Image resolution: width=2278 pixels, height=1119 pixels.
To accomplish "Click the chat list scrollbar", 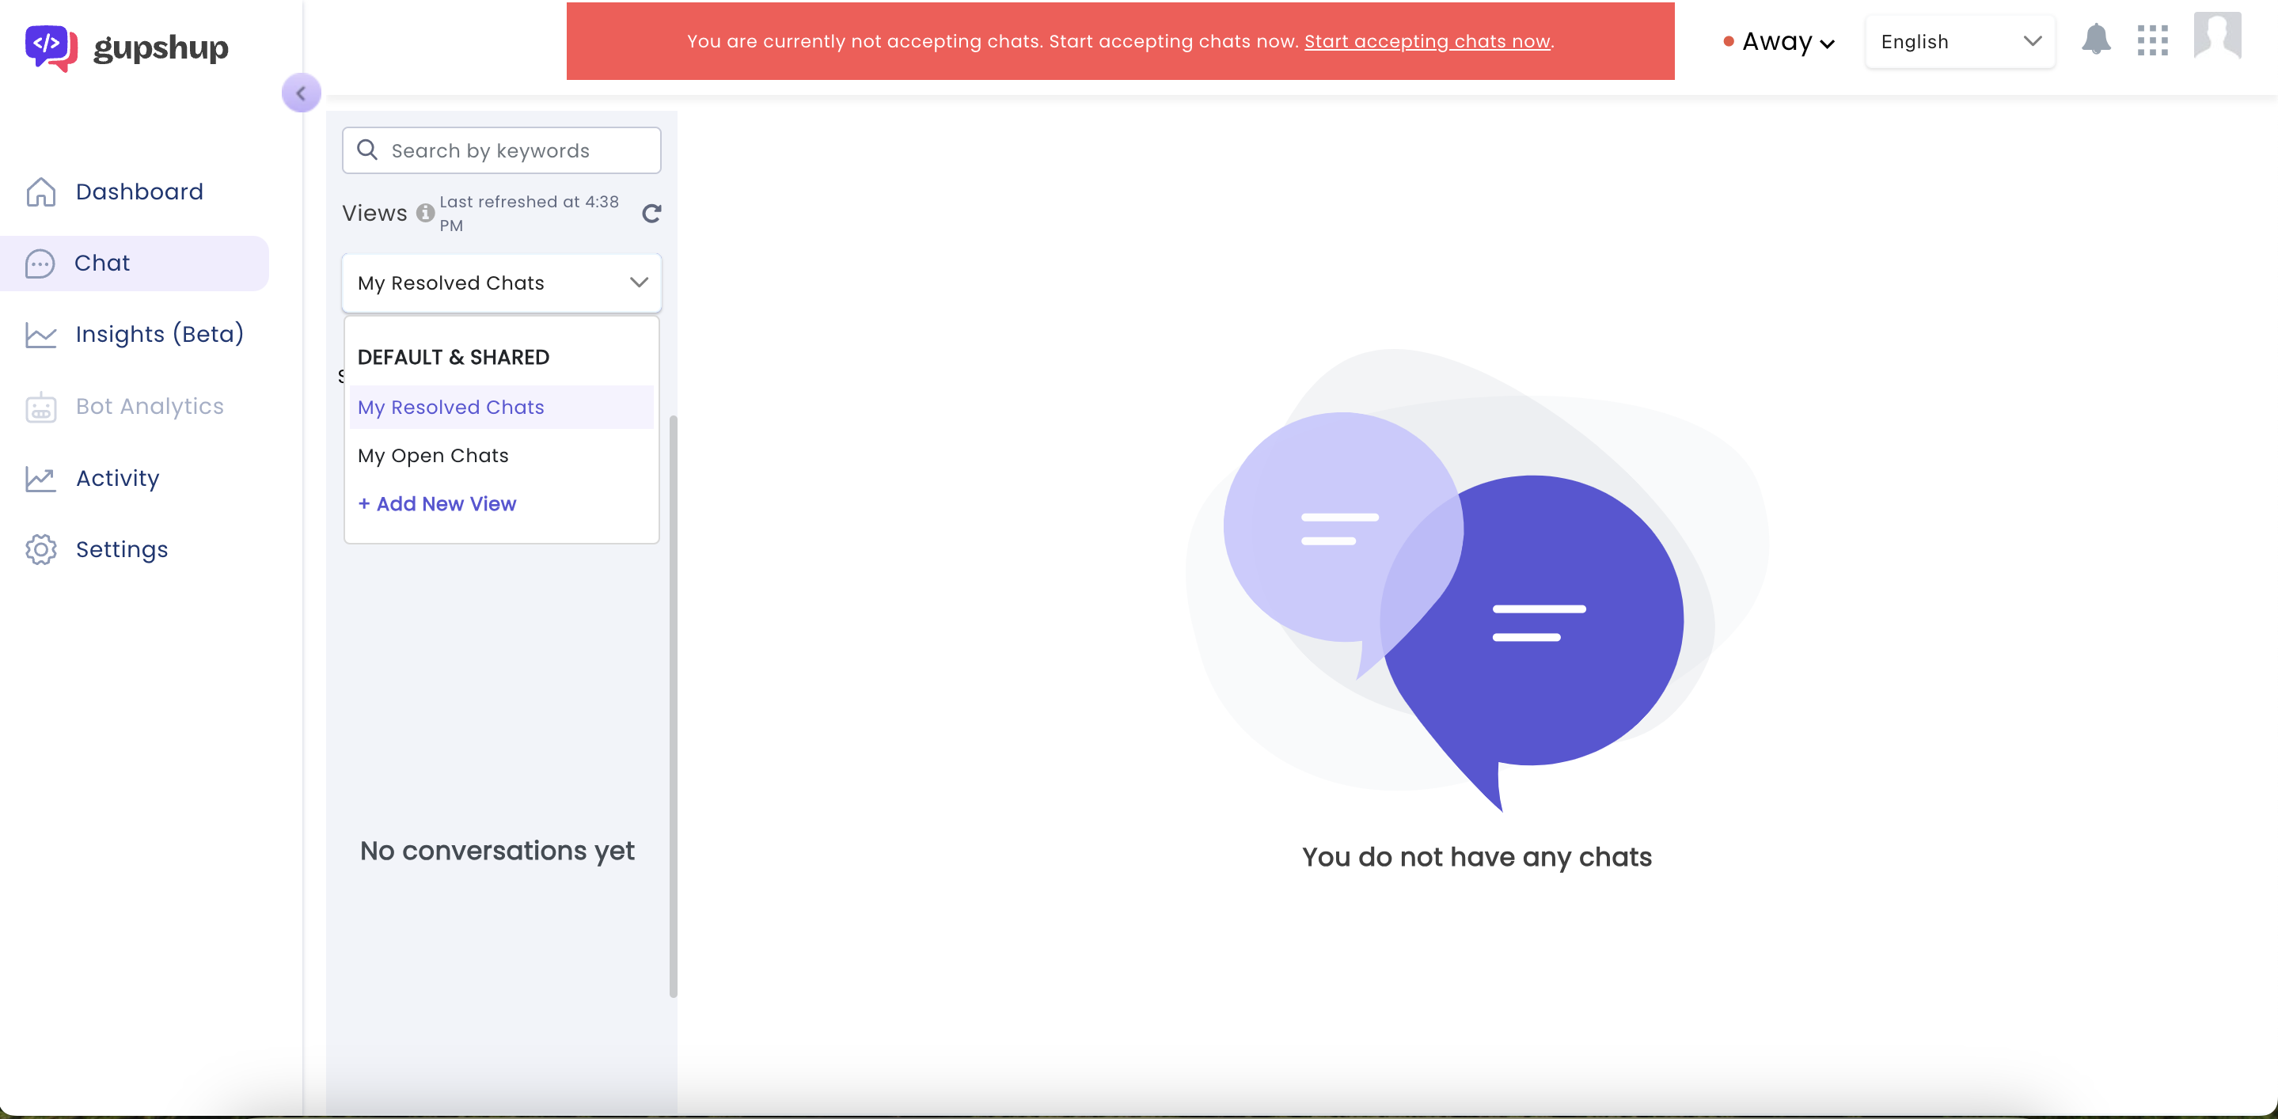I will tap(673, 706).
